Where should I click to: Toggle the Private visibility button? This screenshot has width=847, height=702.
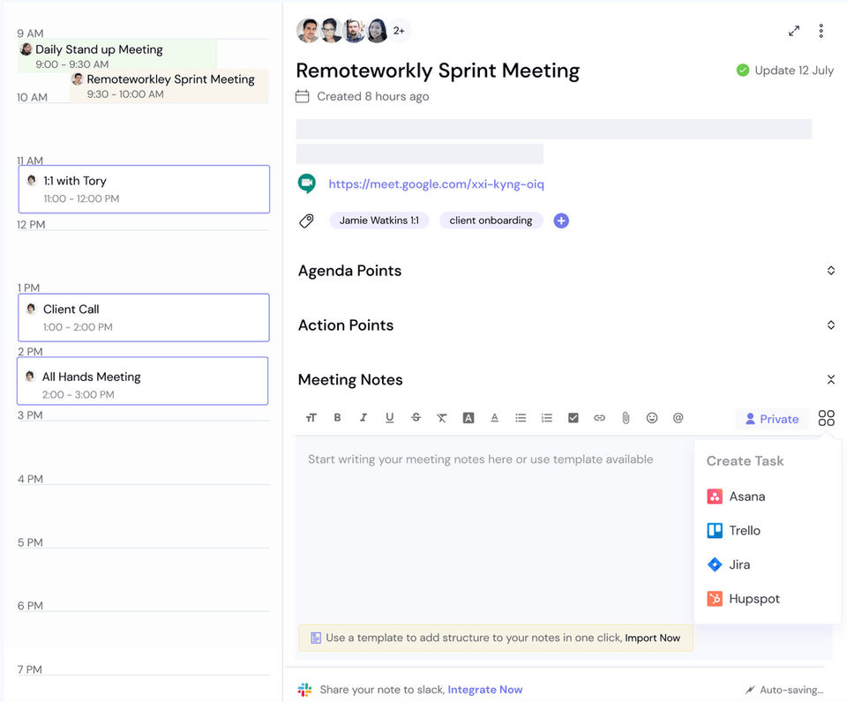click(x=772, y=419)
